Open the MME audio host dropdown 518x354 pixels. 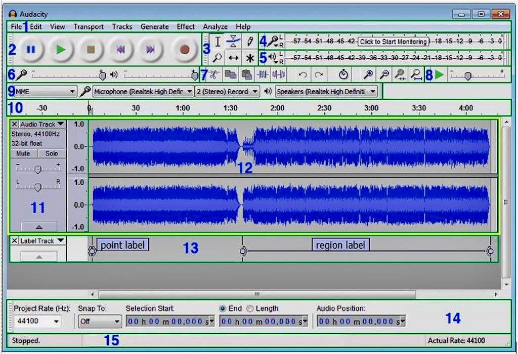click(x=45, y=91)
